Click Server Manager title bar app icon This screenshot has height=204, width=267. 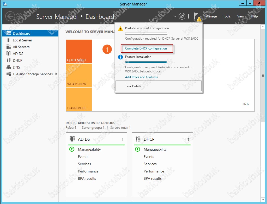click(5, 4)
